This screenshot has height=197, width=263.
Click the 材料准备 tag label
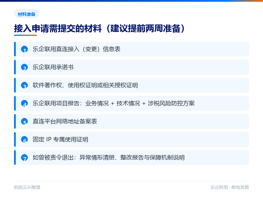tap(27, 14)
